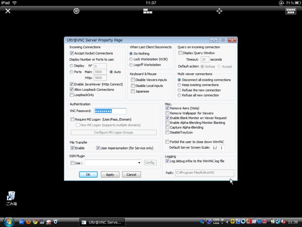
Task: Click the log Path input field
Action: tap(204, 173)
